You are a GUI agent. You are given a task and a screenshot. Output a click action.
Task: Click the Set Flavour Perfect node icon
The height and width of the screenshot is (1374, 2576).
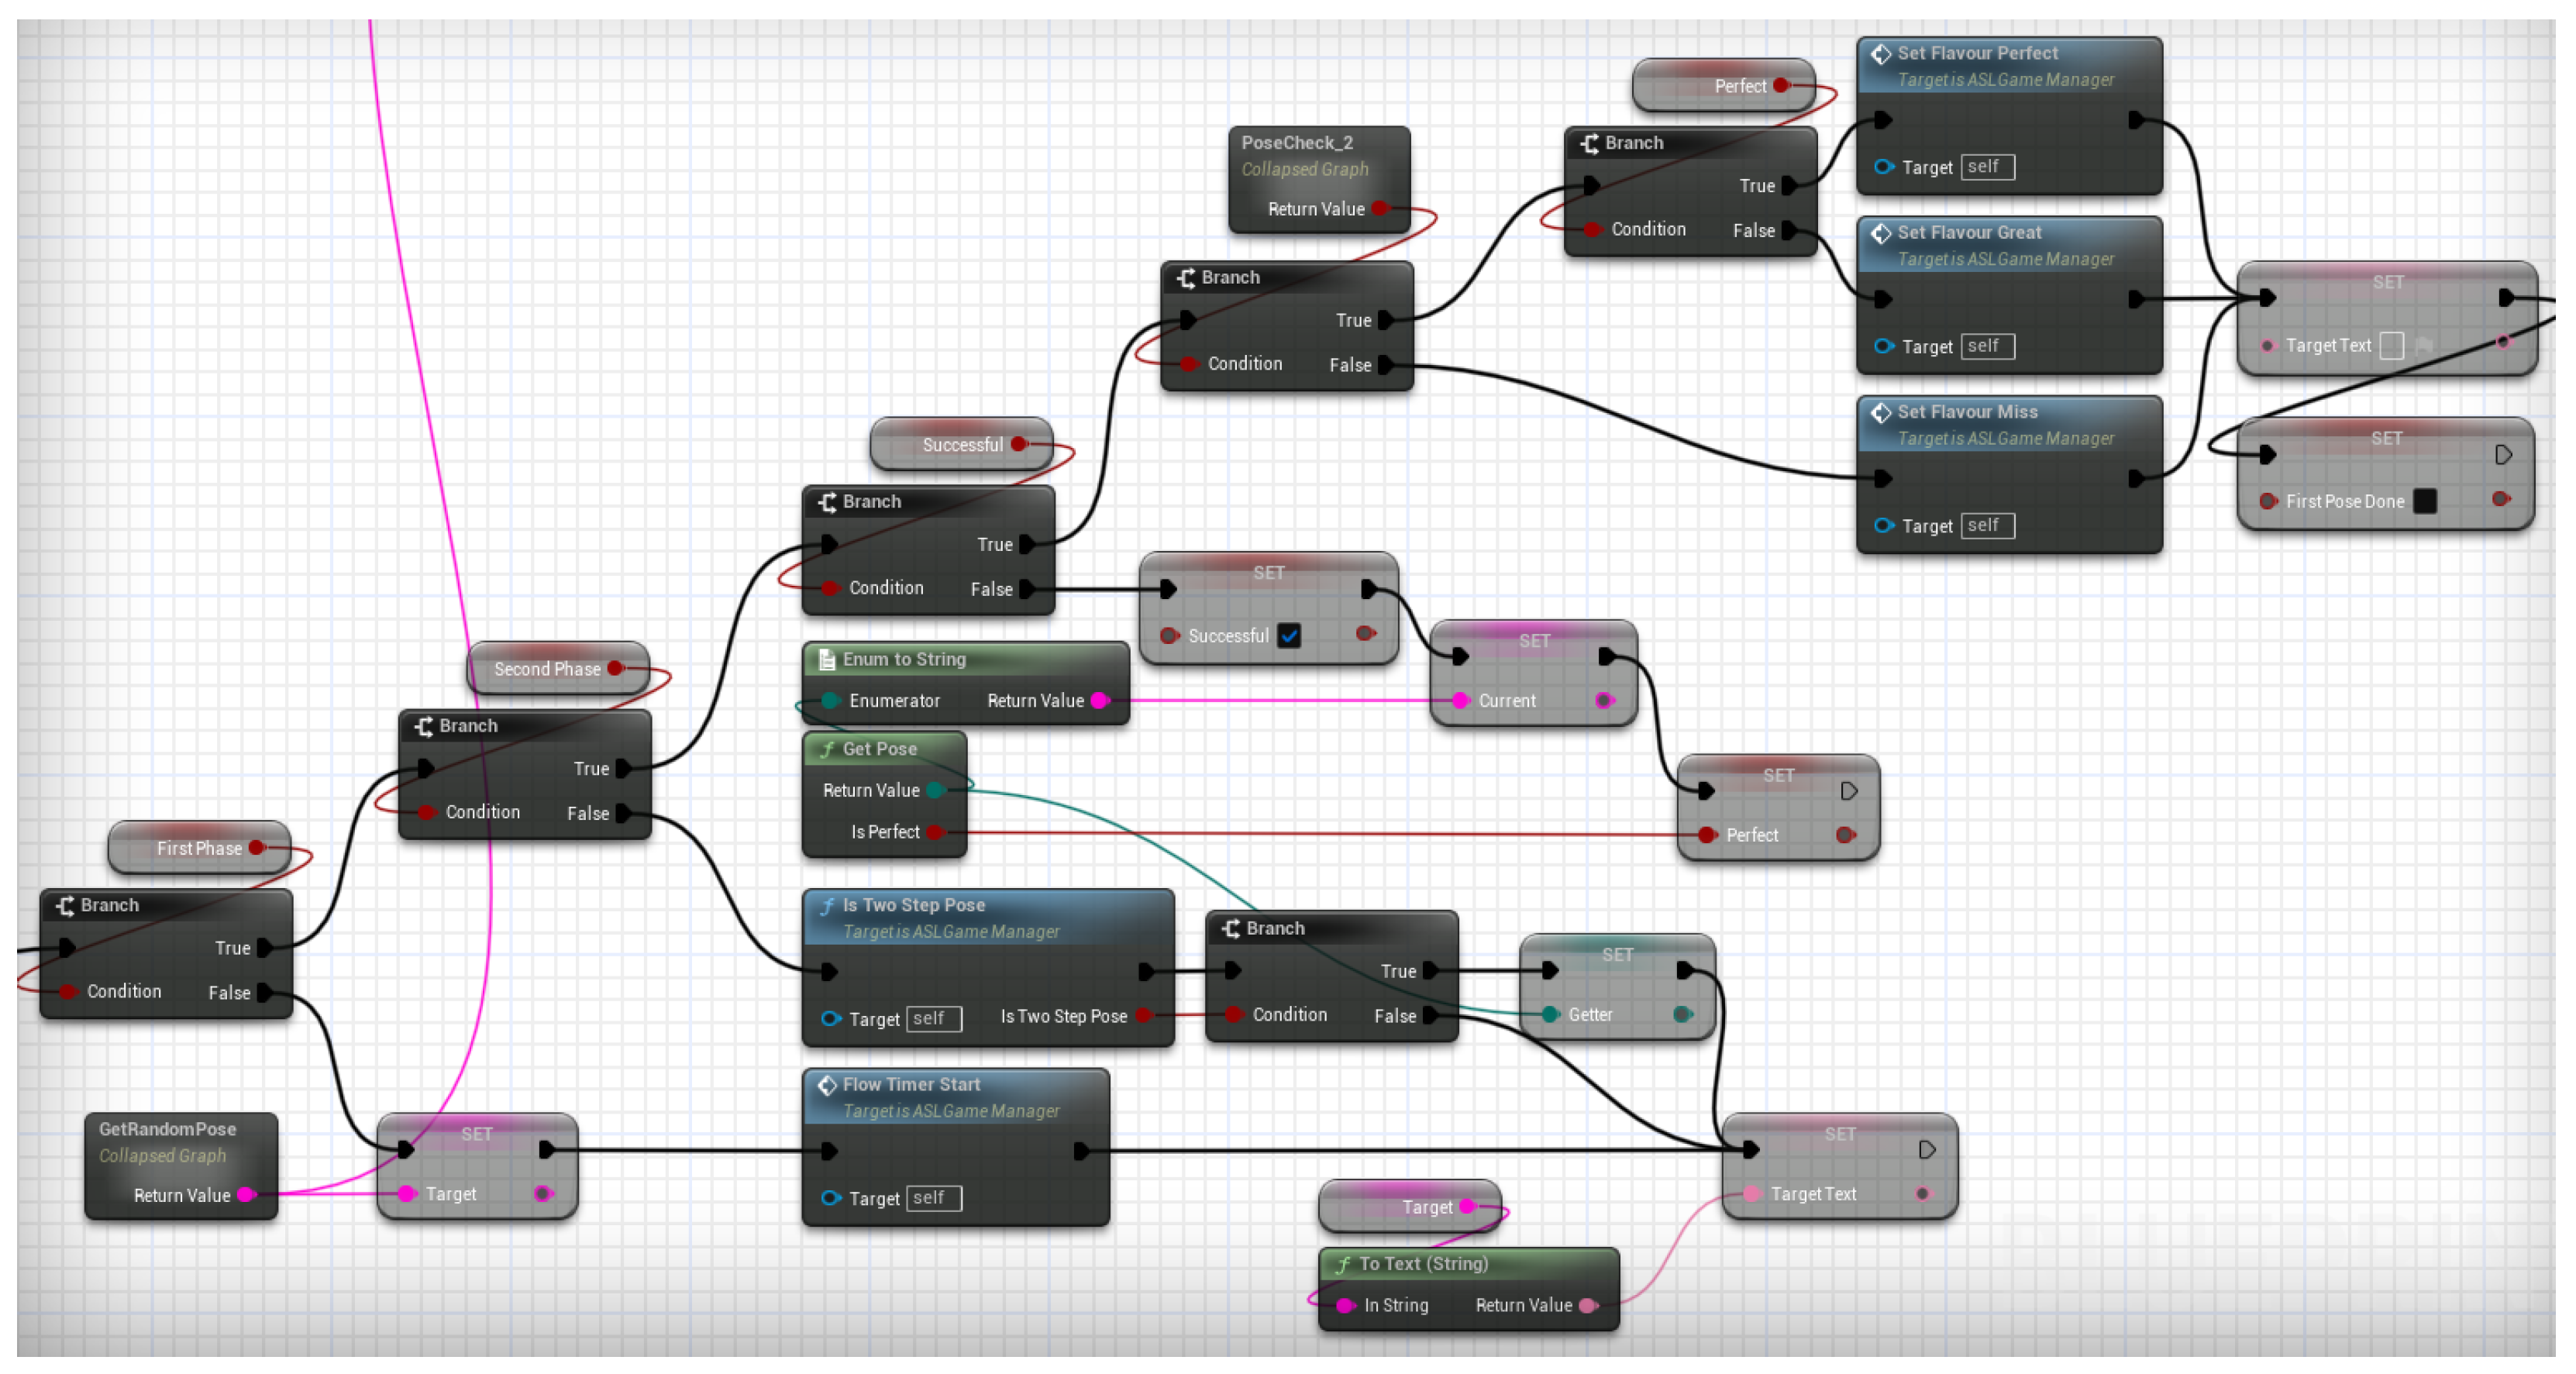[1880, 54]
